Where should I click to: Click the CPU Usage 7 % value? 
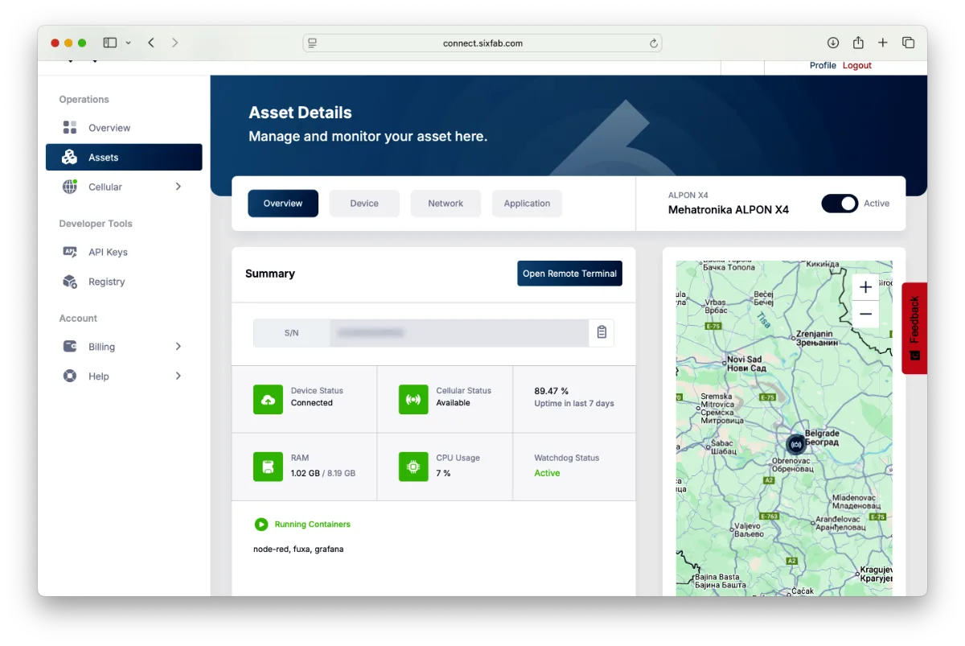point(443,473)
